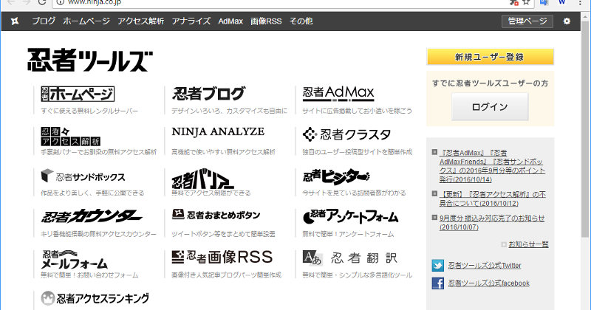Open 忍者翻訳 service logo
Screen dimensions: 591x310
(x=350, y=258)
